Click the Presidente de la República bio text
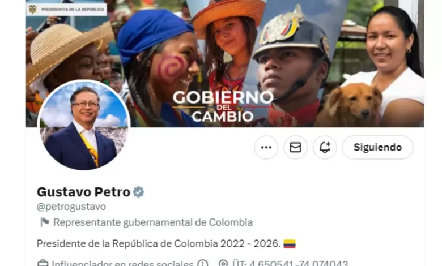Image resolution: width=442 pixels, height=266 pixels. coord(159,244)
